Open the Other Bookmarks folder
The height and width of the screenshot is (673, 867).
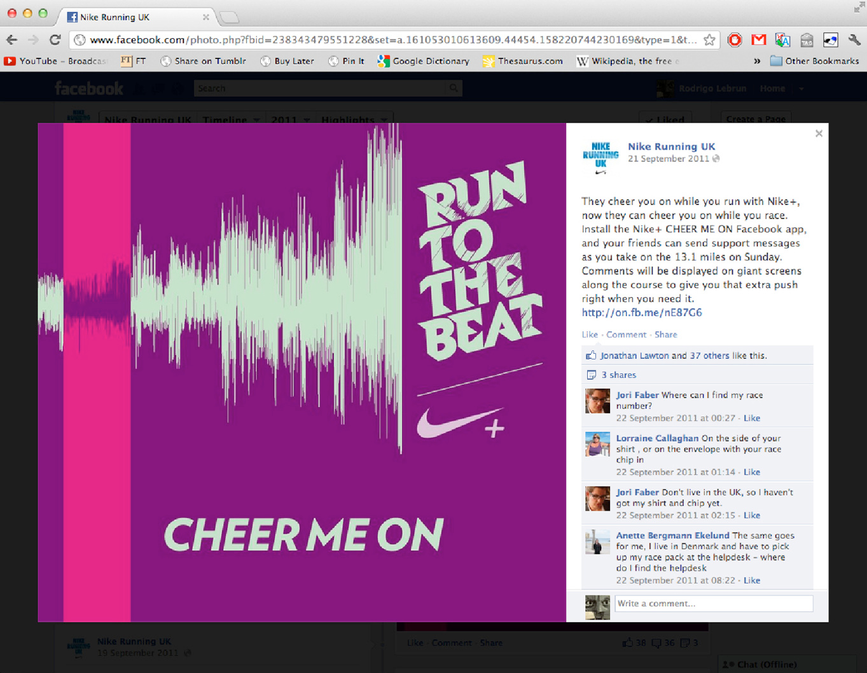[814, 61]
